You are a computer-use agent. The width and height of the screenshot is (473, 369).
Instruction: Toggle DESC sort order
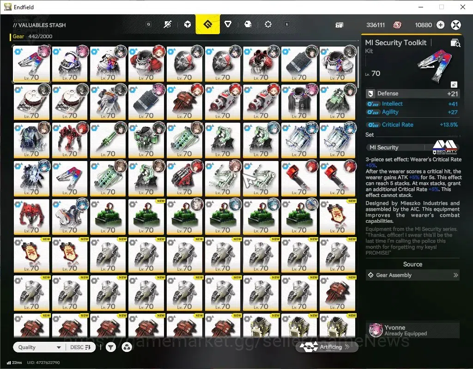(x=80, y=347)
